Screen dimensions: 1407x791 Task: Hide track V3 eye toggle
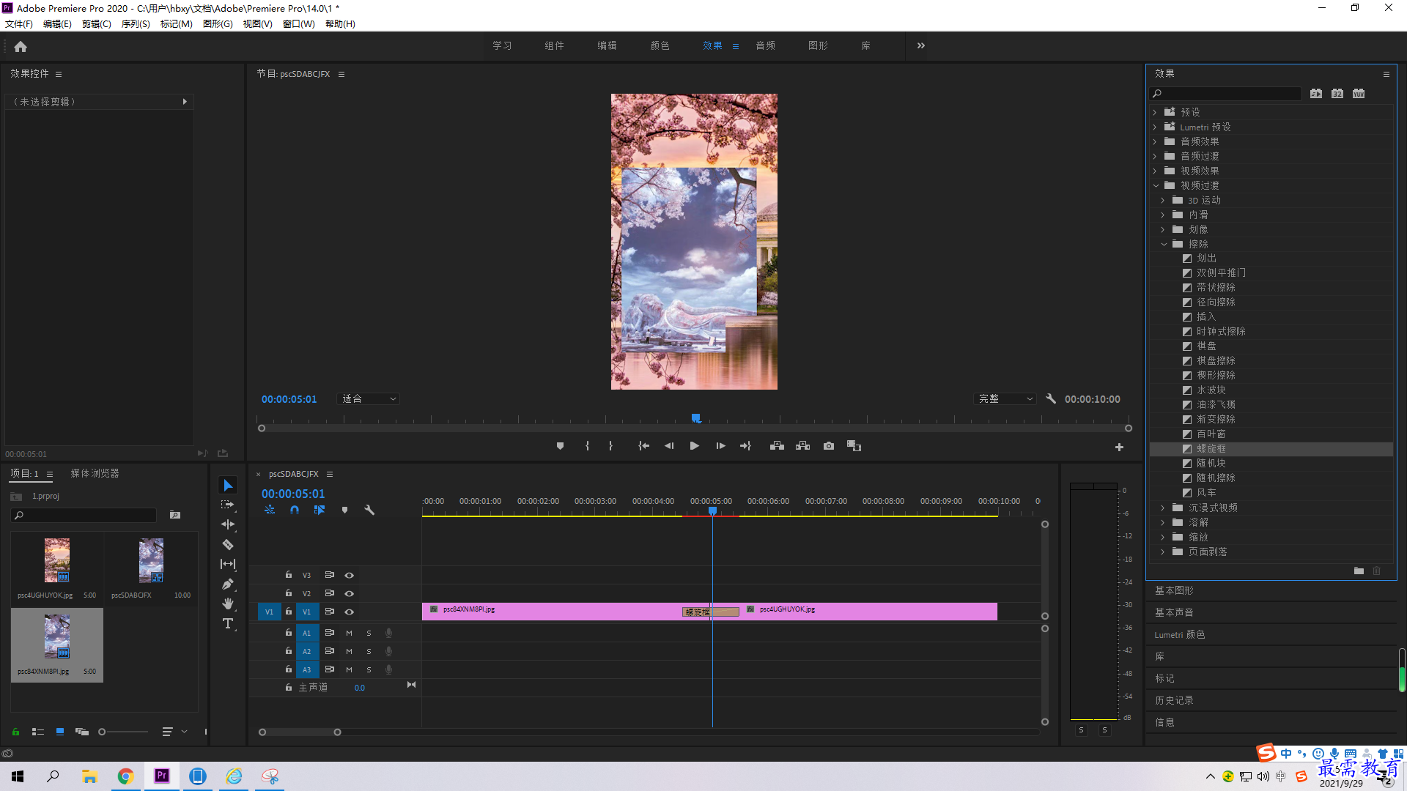click(350, 575)
